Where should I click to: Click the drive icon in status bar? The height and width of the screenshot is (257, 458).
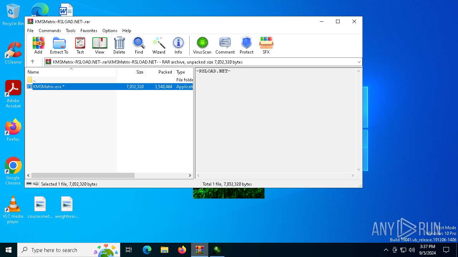point(29,184)
